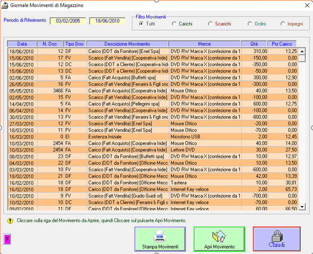
Task: Click the Merce column header
Action: [204, 44]
